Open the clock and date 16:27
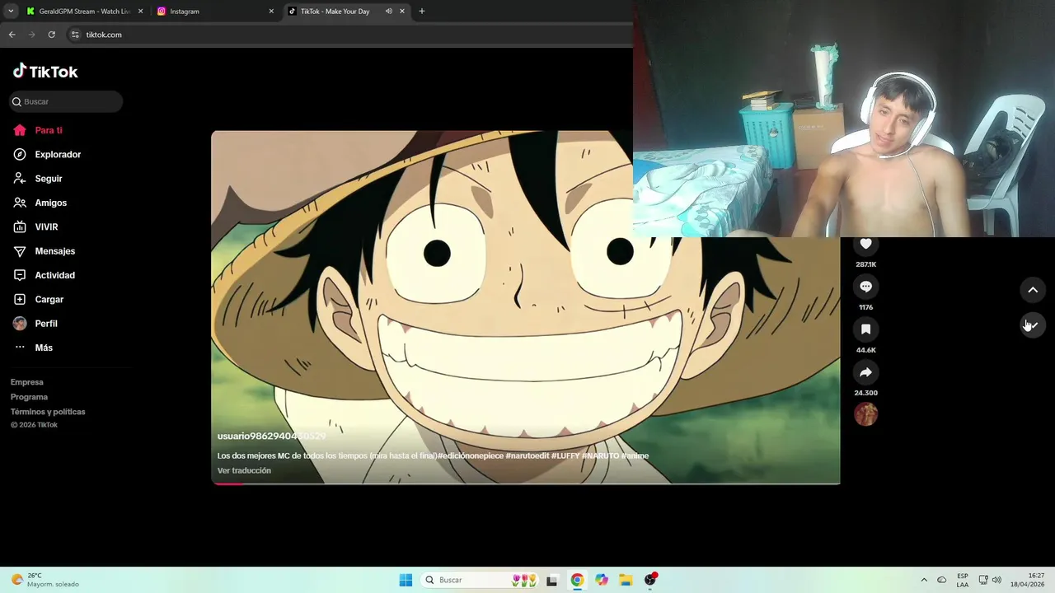This screenshot has width=1055, height=593. [x=1029, y=580]
